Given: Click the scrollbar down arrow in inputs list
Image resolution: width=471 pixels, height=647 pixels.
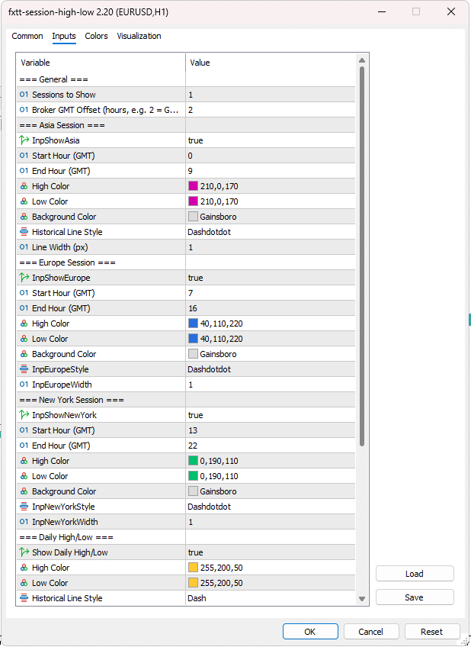Looking at the screenshot, I should (x=362, y=599).
